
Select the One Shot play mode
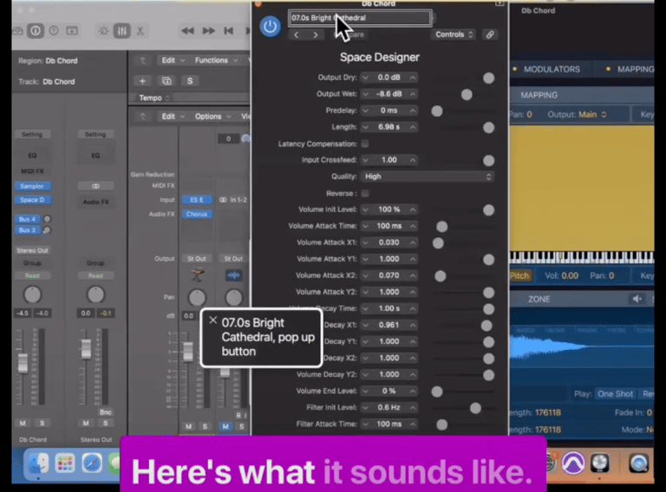click(x=615, y=394)
